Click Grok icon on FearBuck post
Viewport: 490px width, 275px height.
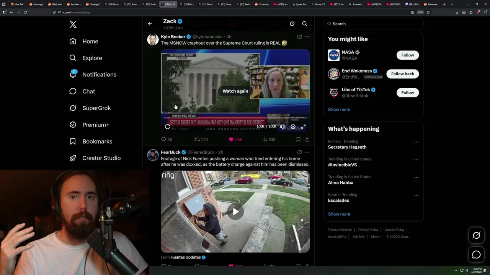299,152
